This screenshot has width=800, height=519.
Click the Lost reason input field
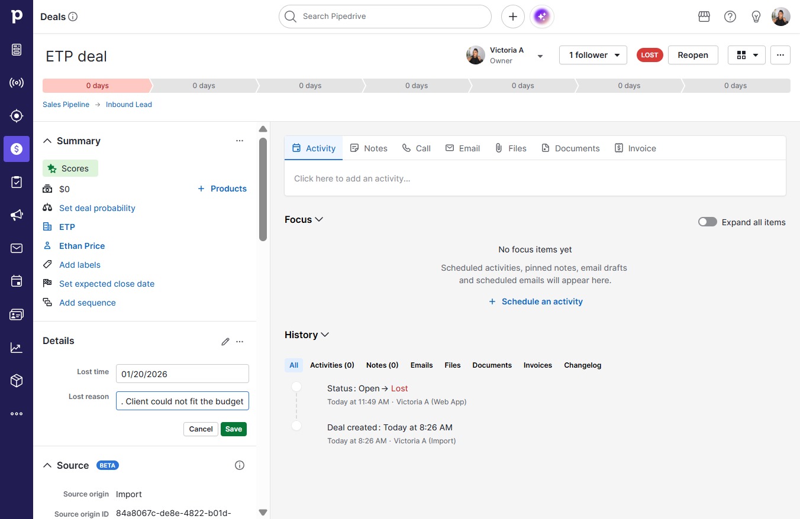[182, 401]
